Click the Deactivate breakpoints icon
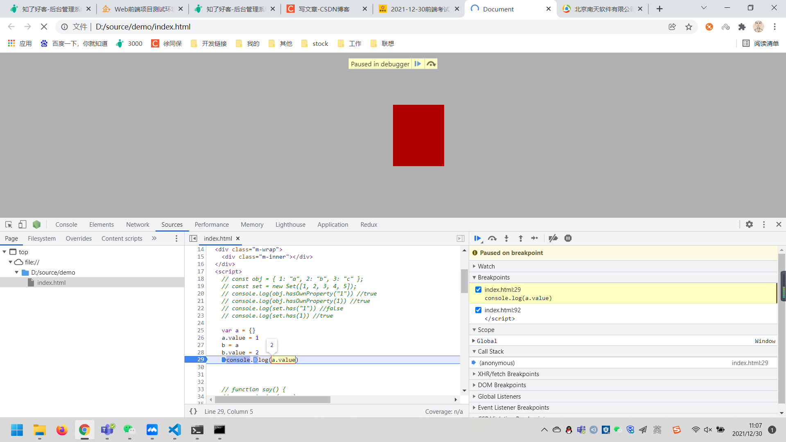Screen dimensions: 786x442 pos(553,238)
